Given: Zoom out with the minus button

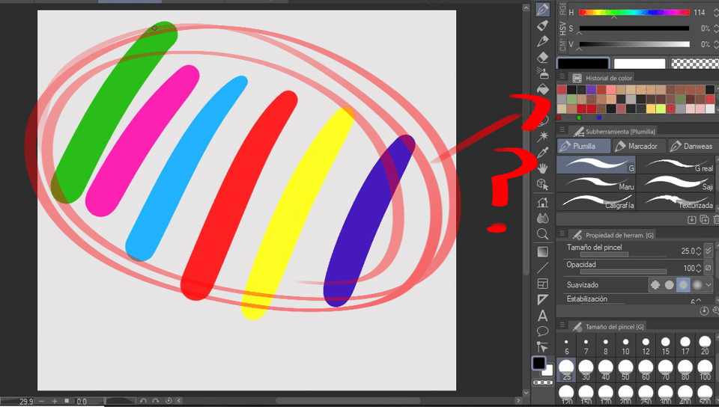Looking at the screenshot, I should click(42, 401).
